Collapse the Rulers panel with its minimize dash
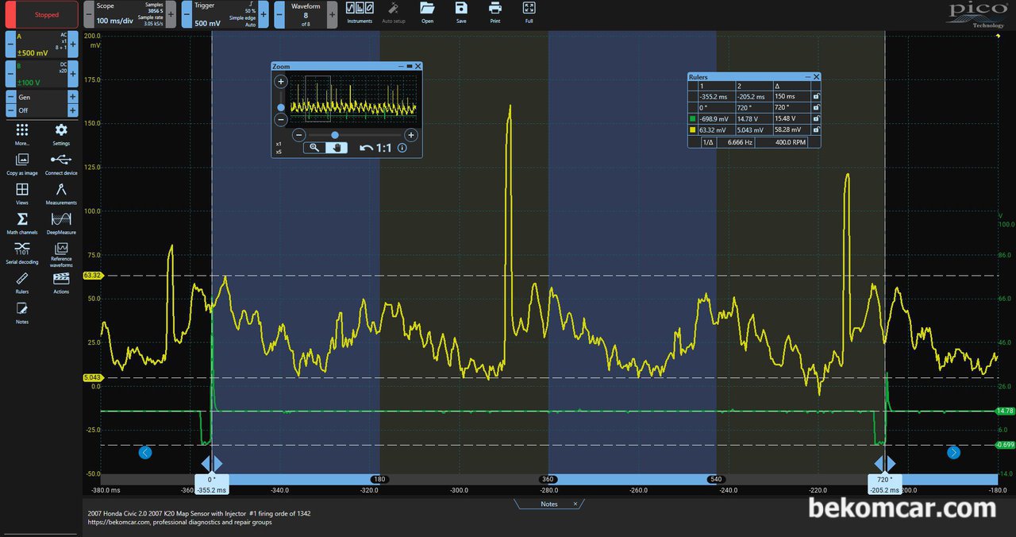Viewport: 1016px width, 537px height. pyautogui.click(x=807, y=77)
